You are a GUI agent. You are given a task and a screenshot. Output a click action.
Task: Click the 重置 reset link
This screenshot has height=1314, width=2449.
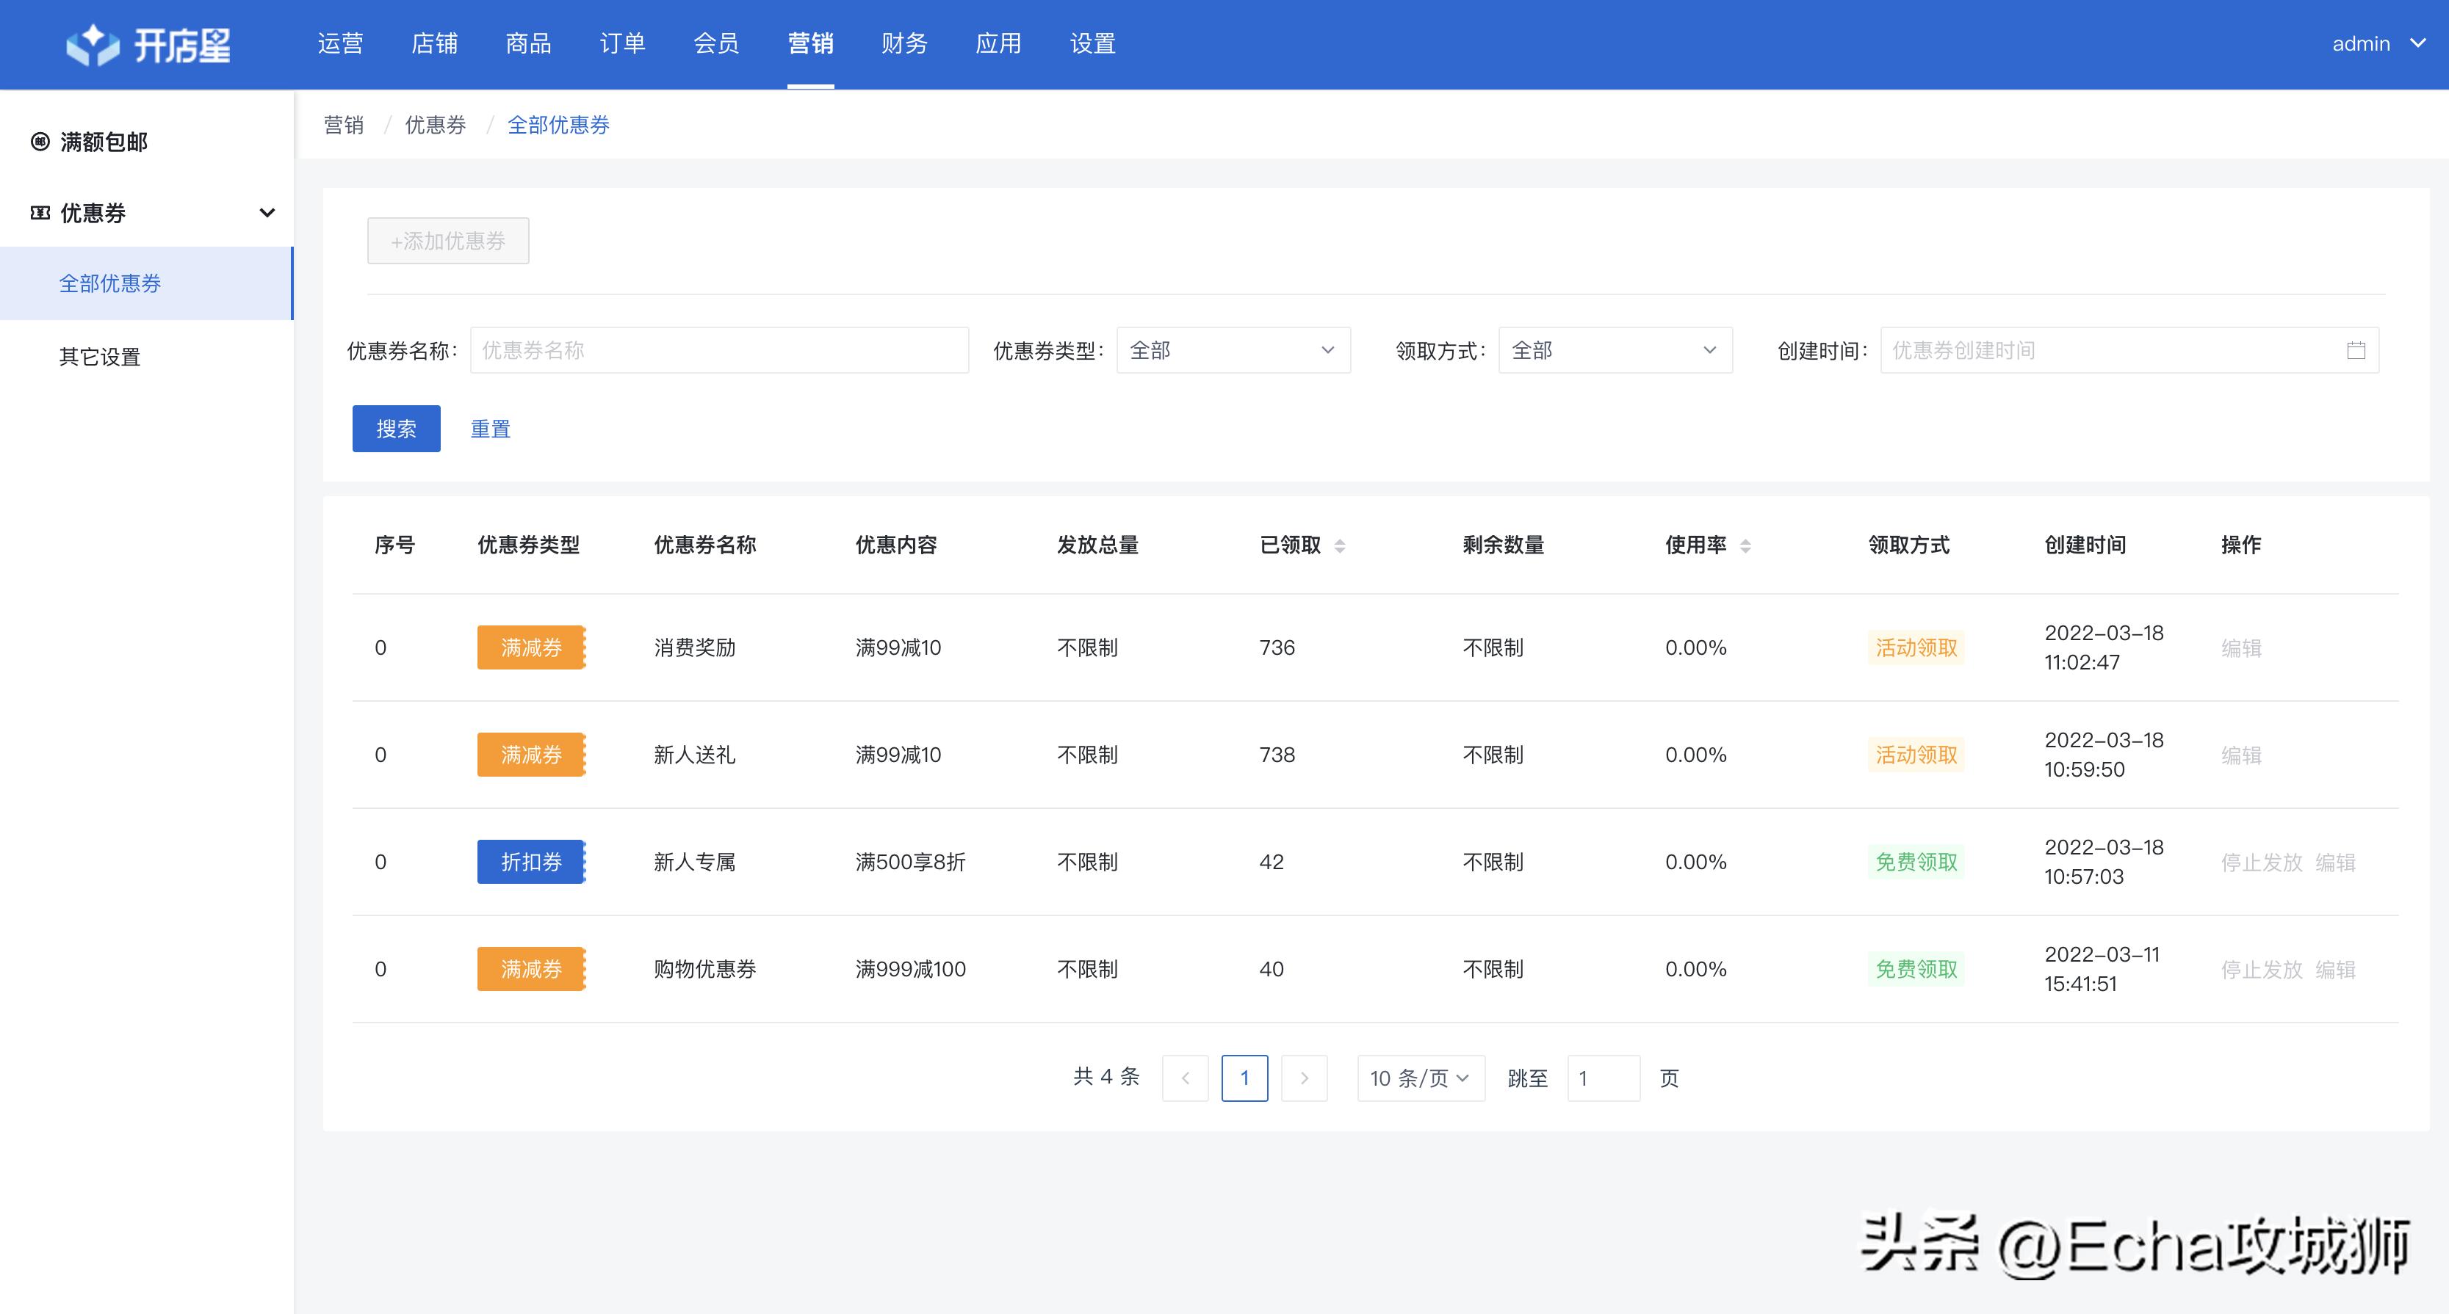(x=490, y=429)
